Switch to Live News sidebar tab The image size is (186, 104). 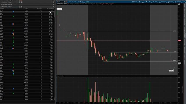point(185,62)
